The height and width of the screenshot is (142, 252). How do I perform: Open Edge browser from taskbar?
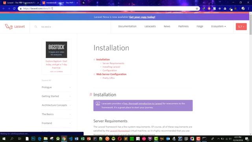(39, 138)
